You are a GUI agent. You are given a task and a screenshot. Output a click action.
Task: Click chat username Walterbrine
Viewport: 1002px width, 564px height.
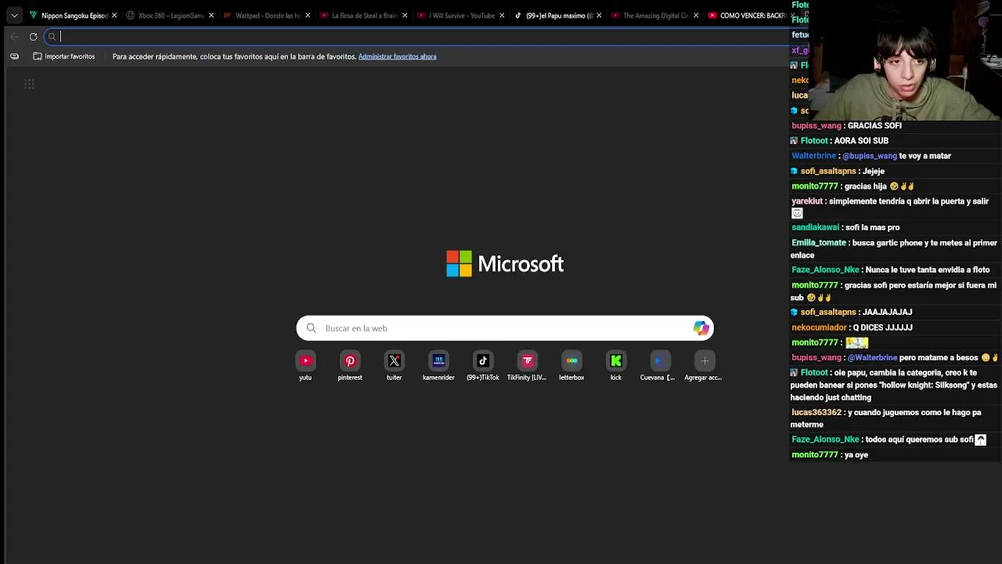814,156
